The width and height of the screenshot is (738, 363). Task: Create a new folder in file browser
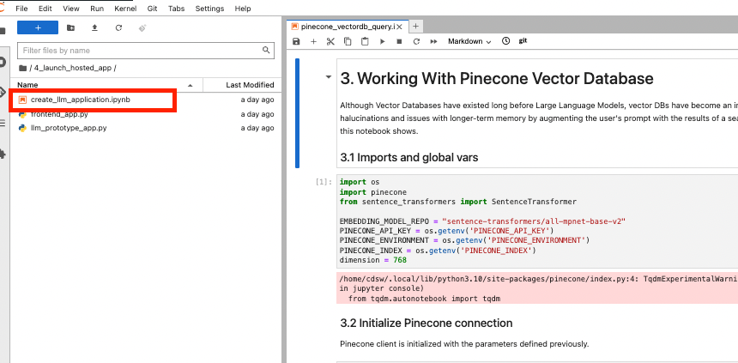tap(70, 27)
